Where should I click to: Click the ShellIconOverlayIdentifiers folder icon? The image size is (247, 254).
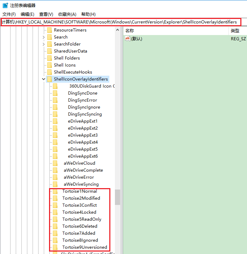49,79
